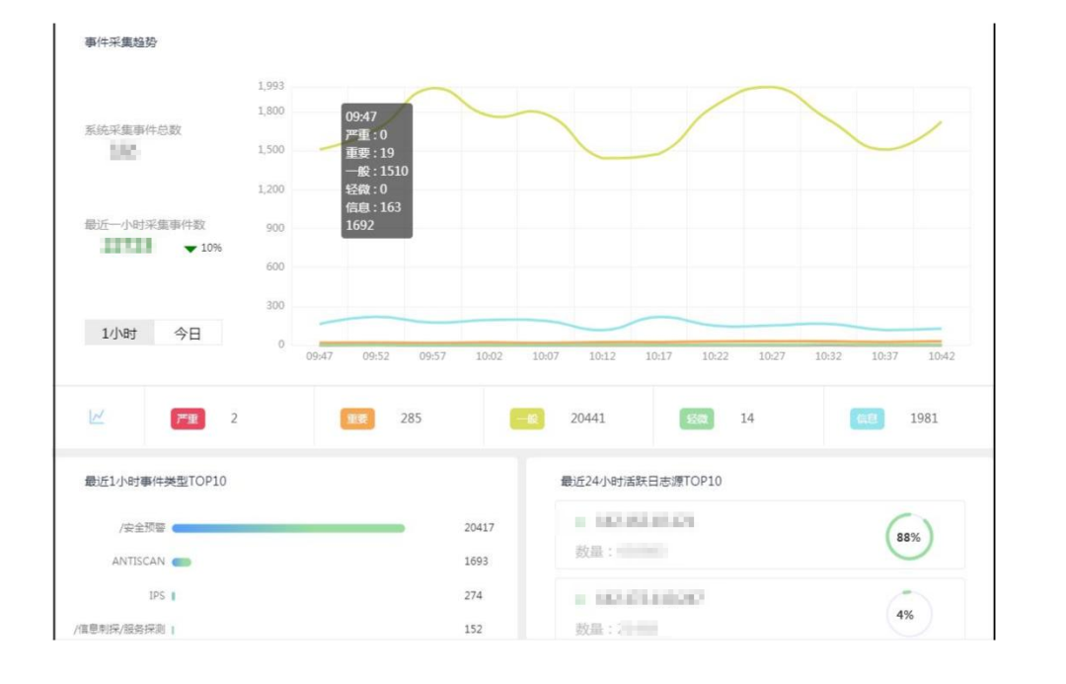Click the ANTISCAN event type label
Screen dimensions: 1066x684
point(138,562)
